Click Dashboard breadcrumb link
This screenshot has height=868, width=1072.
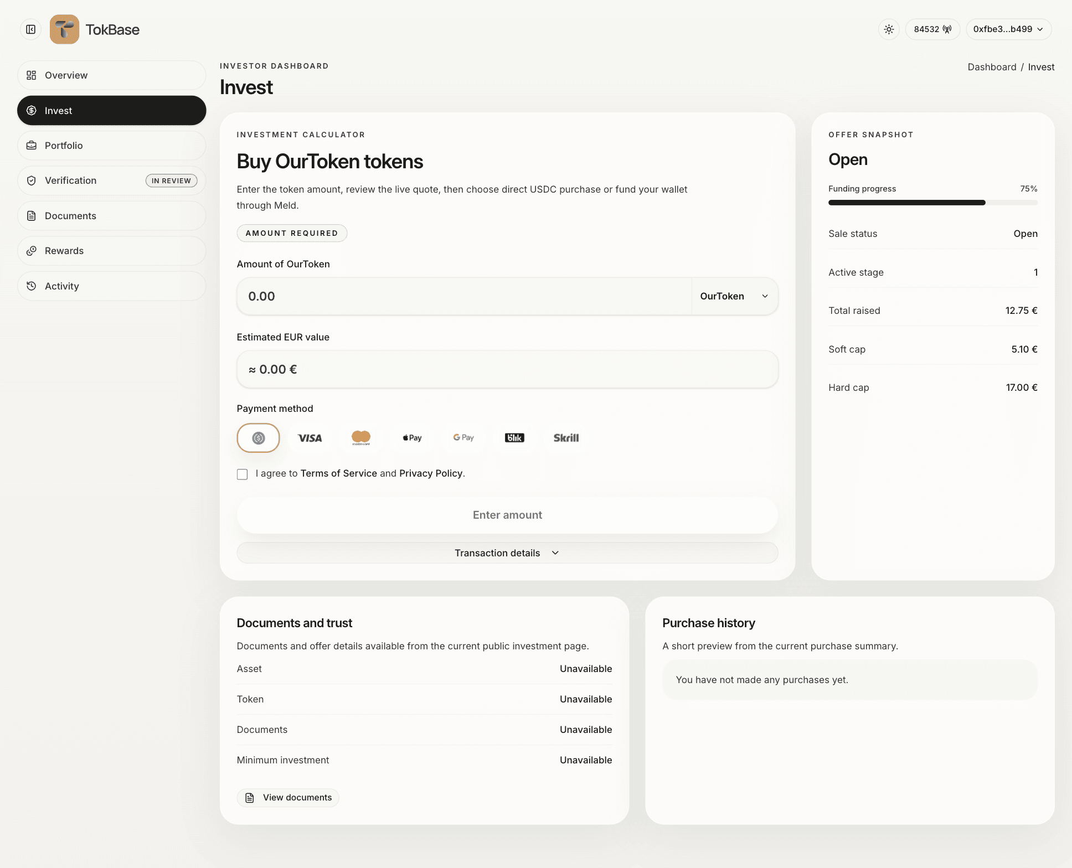coord(992,67)
